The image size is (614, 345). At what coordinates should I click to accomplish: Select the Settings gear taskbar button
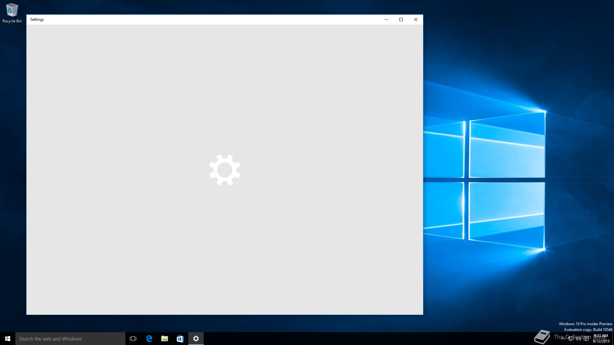point(196,339)
